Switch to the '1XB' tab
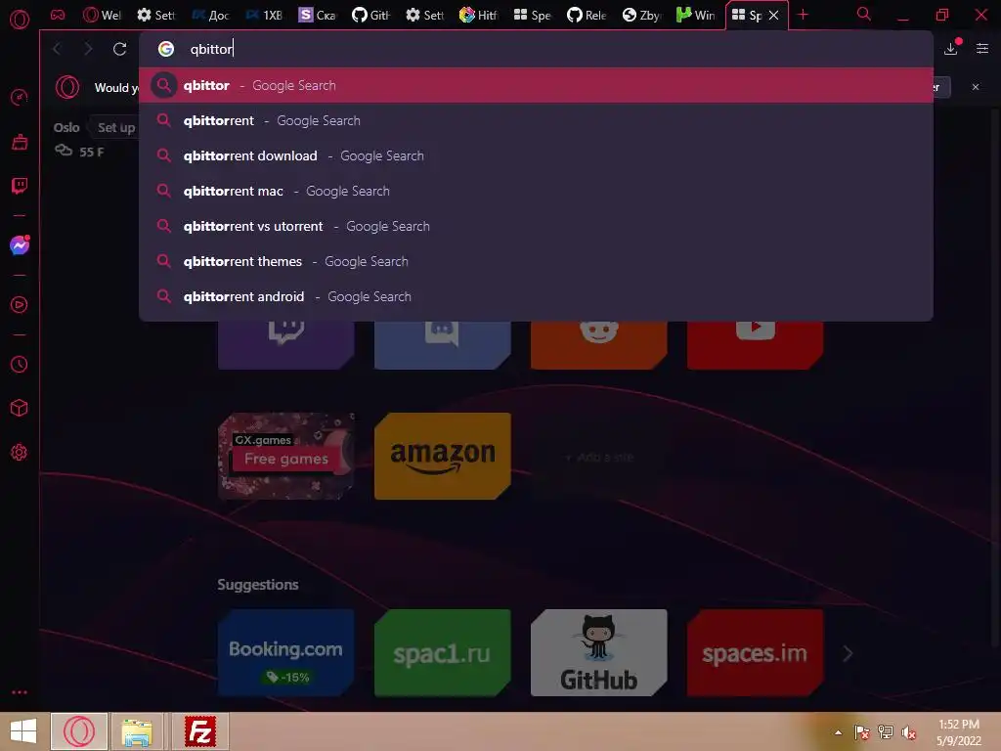1001x751 pixels. 264,15
